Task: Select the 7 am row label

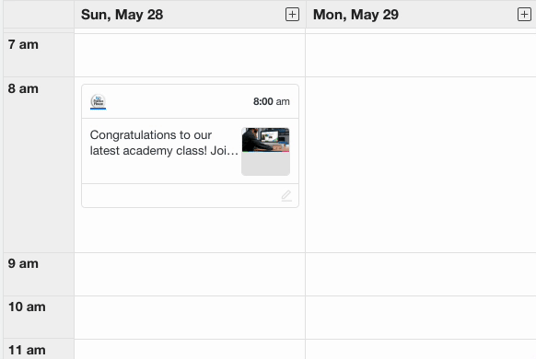Action: (x=23, y=44)
